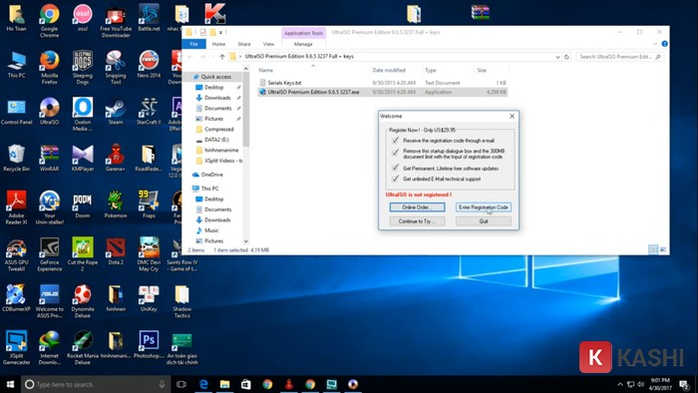Open Recycle Bin
Viewport: 698px width, 393px height.
pyautogui.click(x=17, y=158)
